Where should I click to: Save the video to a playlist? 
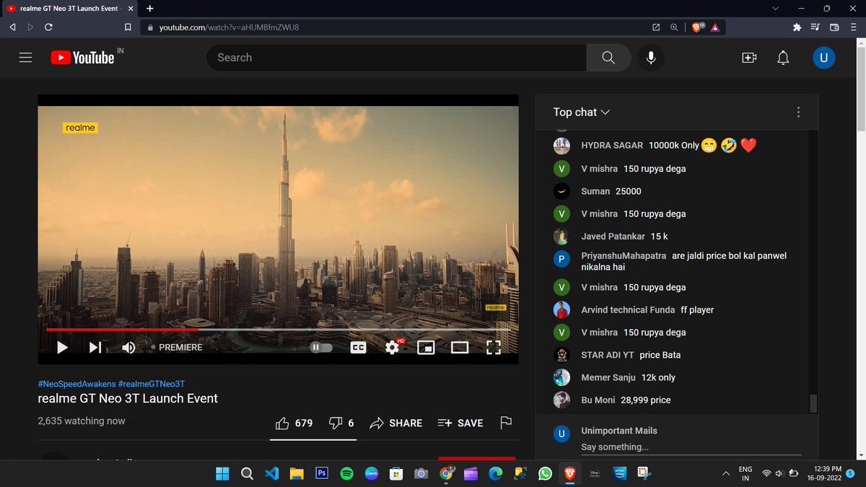(460, 423)
